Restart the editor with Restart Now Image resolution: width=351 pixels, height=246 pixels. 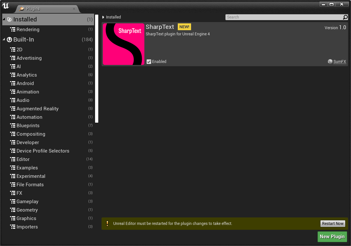pyautogui.click(x=333, y=223)
